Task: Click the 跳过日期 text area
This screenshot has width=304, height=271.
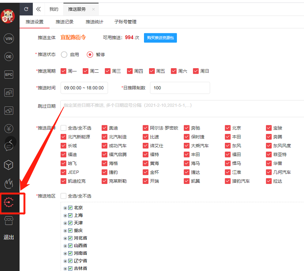Action: tap(182, 109)
